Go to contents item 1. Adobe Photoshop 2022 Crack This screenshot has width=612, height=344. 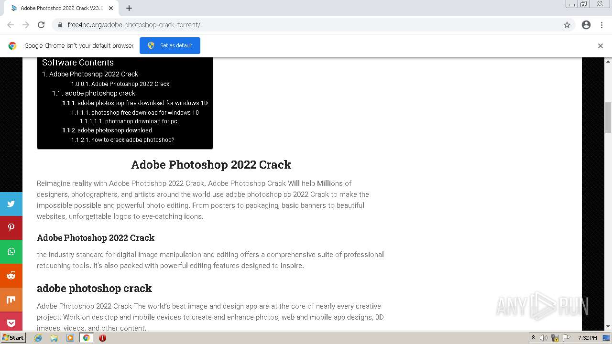pyautogui.click(x=90, y=74)
